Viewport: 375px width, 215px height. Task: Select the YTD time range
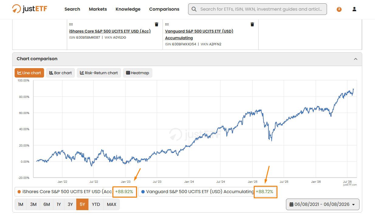[96, 204]
